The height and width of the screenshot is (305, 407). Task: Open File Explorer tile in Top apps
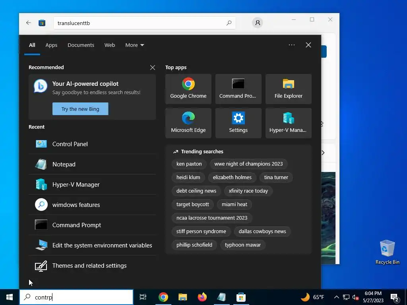289,89
